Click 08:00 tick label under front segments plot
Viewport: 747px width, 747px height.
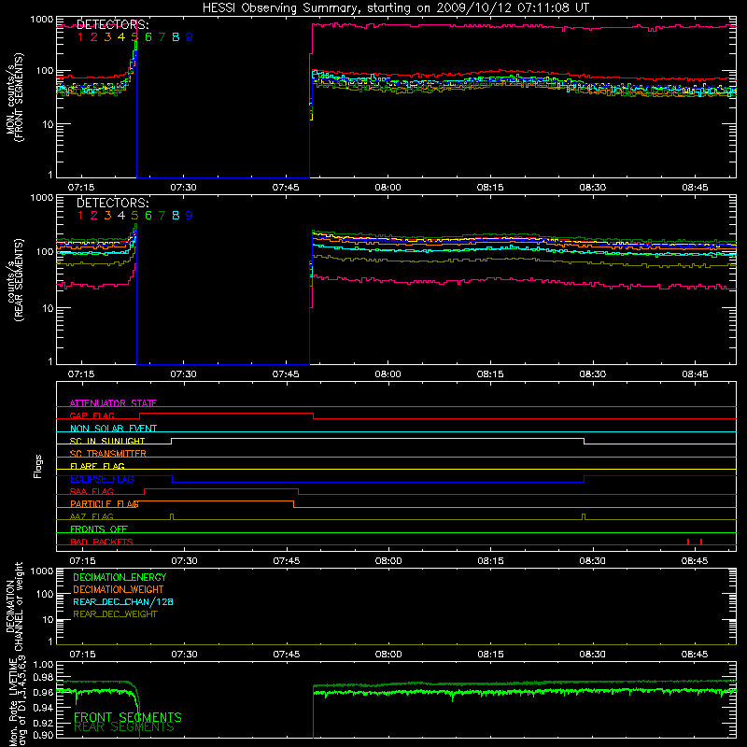pos(388,188)
